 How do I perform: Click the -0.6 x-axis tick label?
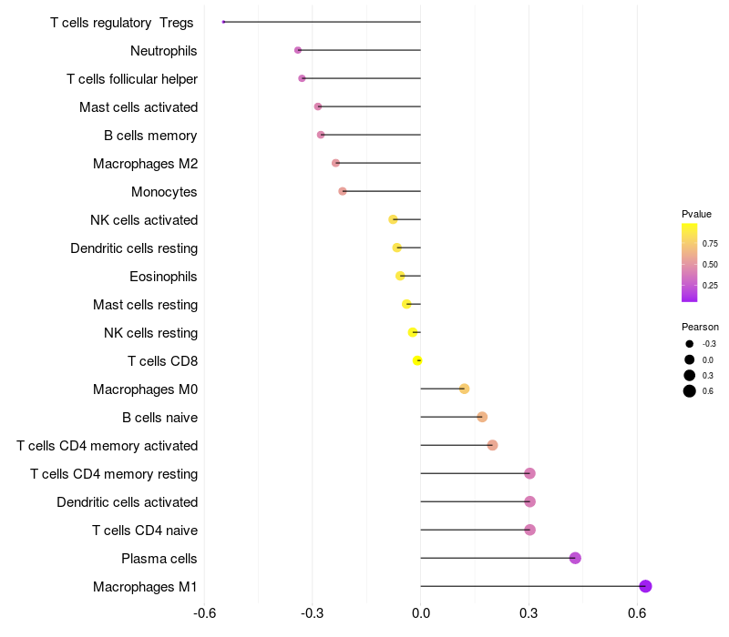(204, 614)
